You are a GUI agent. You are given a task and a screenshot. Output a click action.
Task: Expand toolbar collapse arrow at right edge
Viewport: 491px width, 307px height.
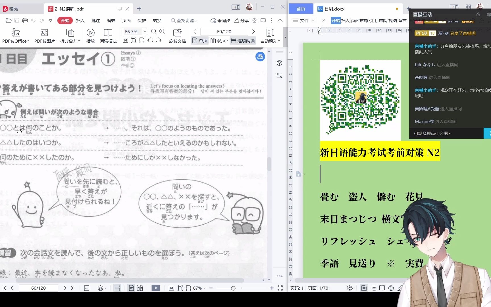point(285,37)
